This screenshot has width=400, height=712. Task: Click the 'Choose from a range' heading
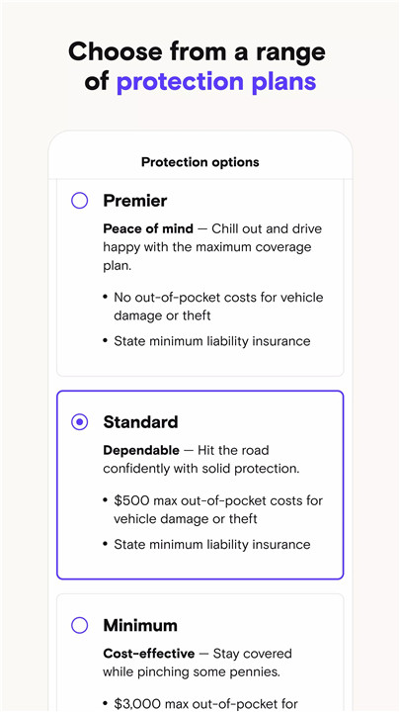point(197,51)
